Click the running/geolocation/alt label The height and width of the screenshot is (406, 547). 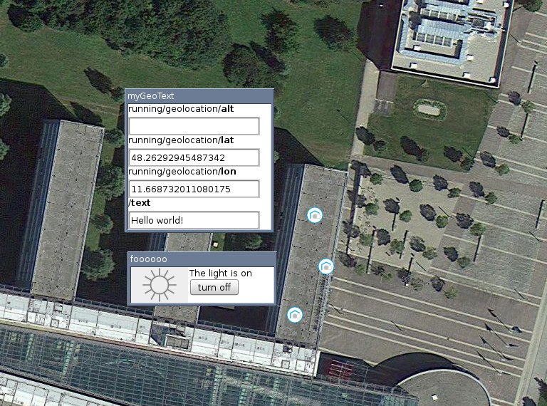[x=181, y=109]
